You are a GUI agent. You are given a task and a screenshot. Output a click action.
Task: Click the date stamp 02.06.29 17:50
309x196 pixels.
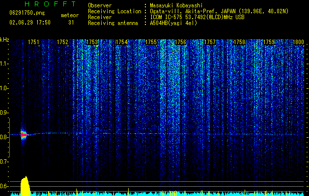(30, 23)
